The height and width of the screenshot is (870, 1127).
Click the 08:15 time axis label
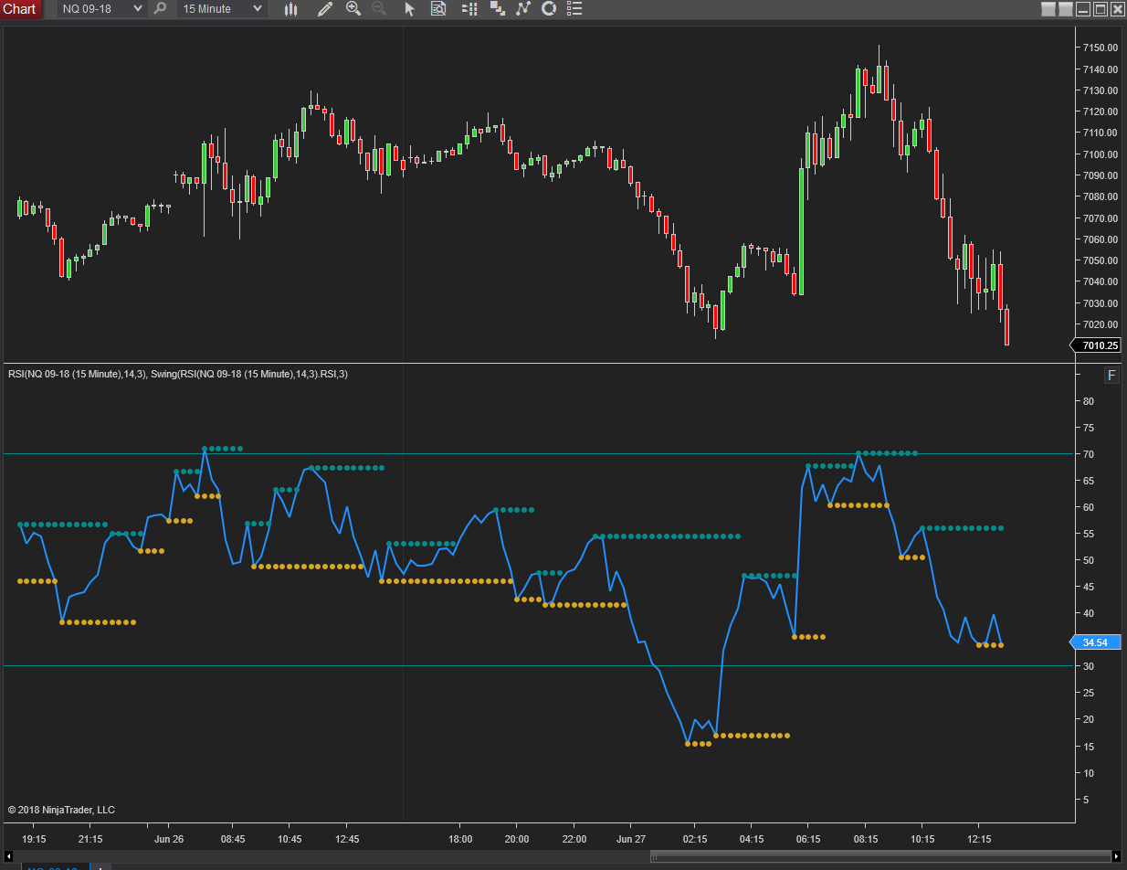[x=866, y=838]
